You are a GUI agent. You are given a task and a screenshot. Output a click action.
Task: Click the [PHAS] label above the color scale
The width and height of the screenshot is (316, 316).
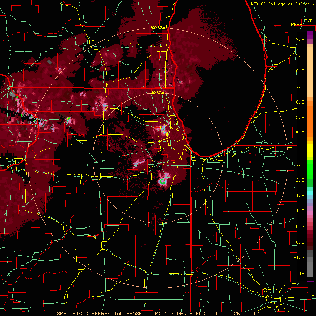(297, 24)
